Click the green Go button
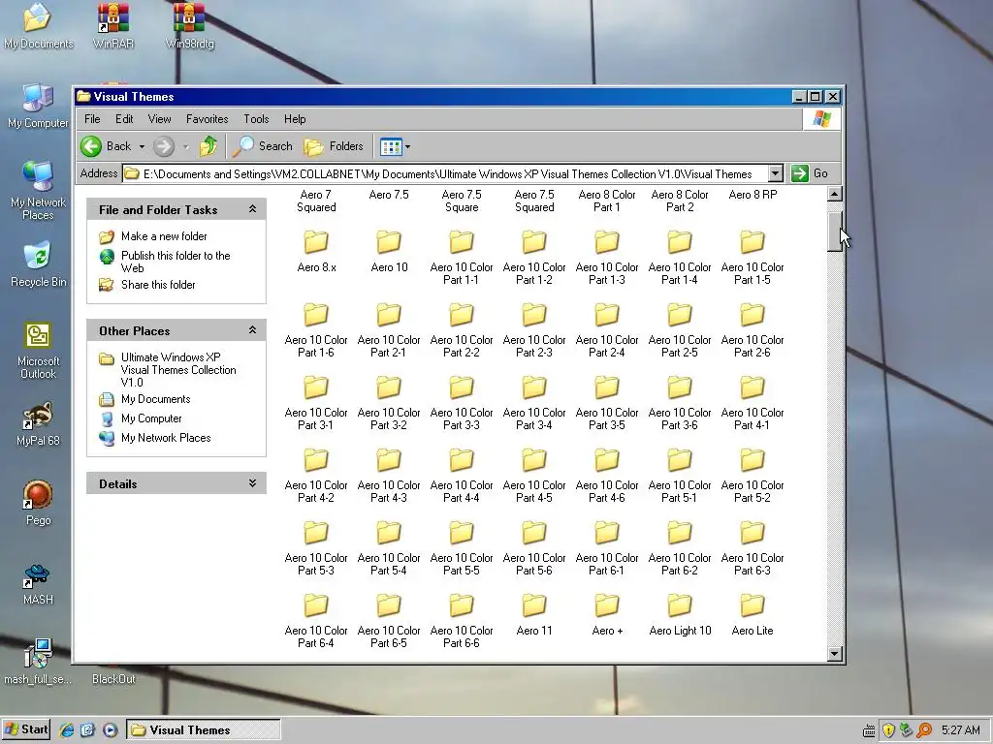This screenshot has height=744, width=993. pyautogui.click(x=810, y=173)
